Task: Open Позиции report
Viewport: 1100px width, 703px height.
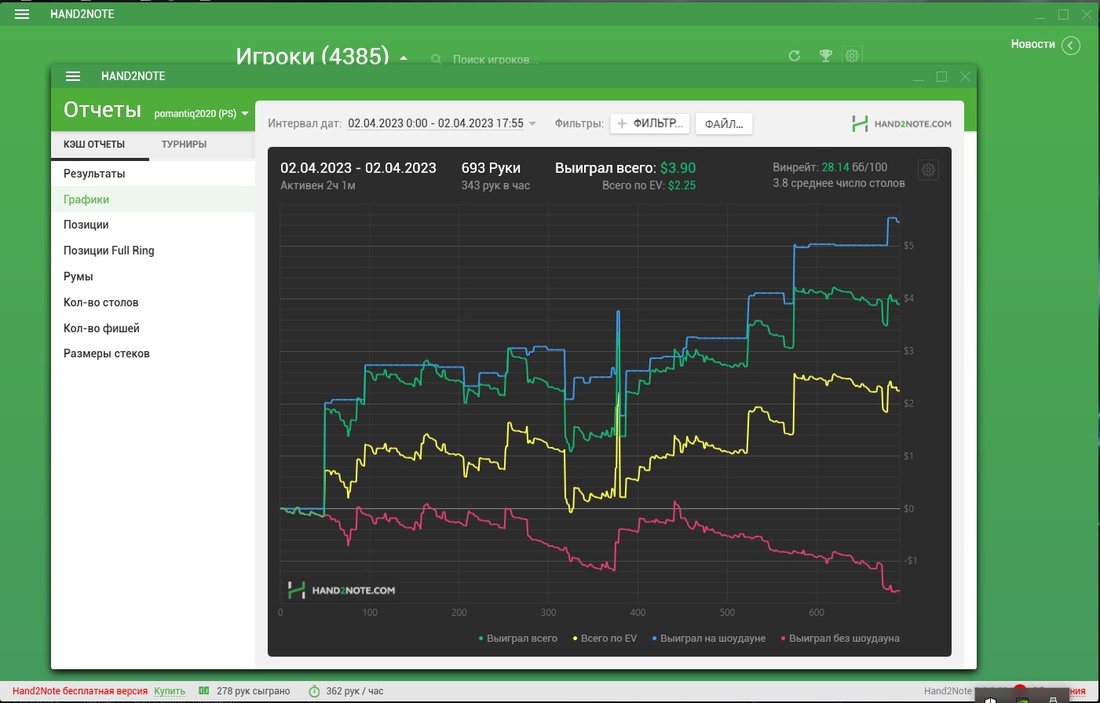Action: [x=153, y=225]
